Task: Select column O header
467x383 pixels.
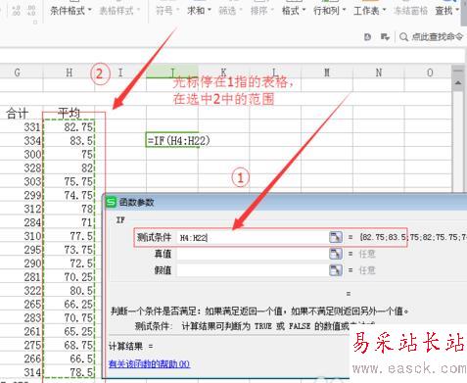Action: 430,72
